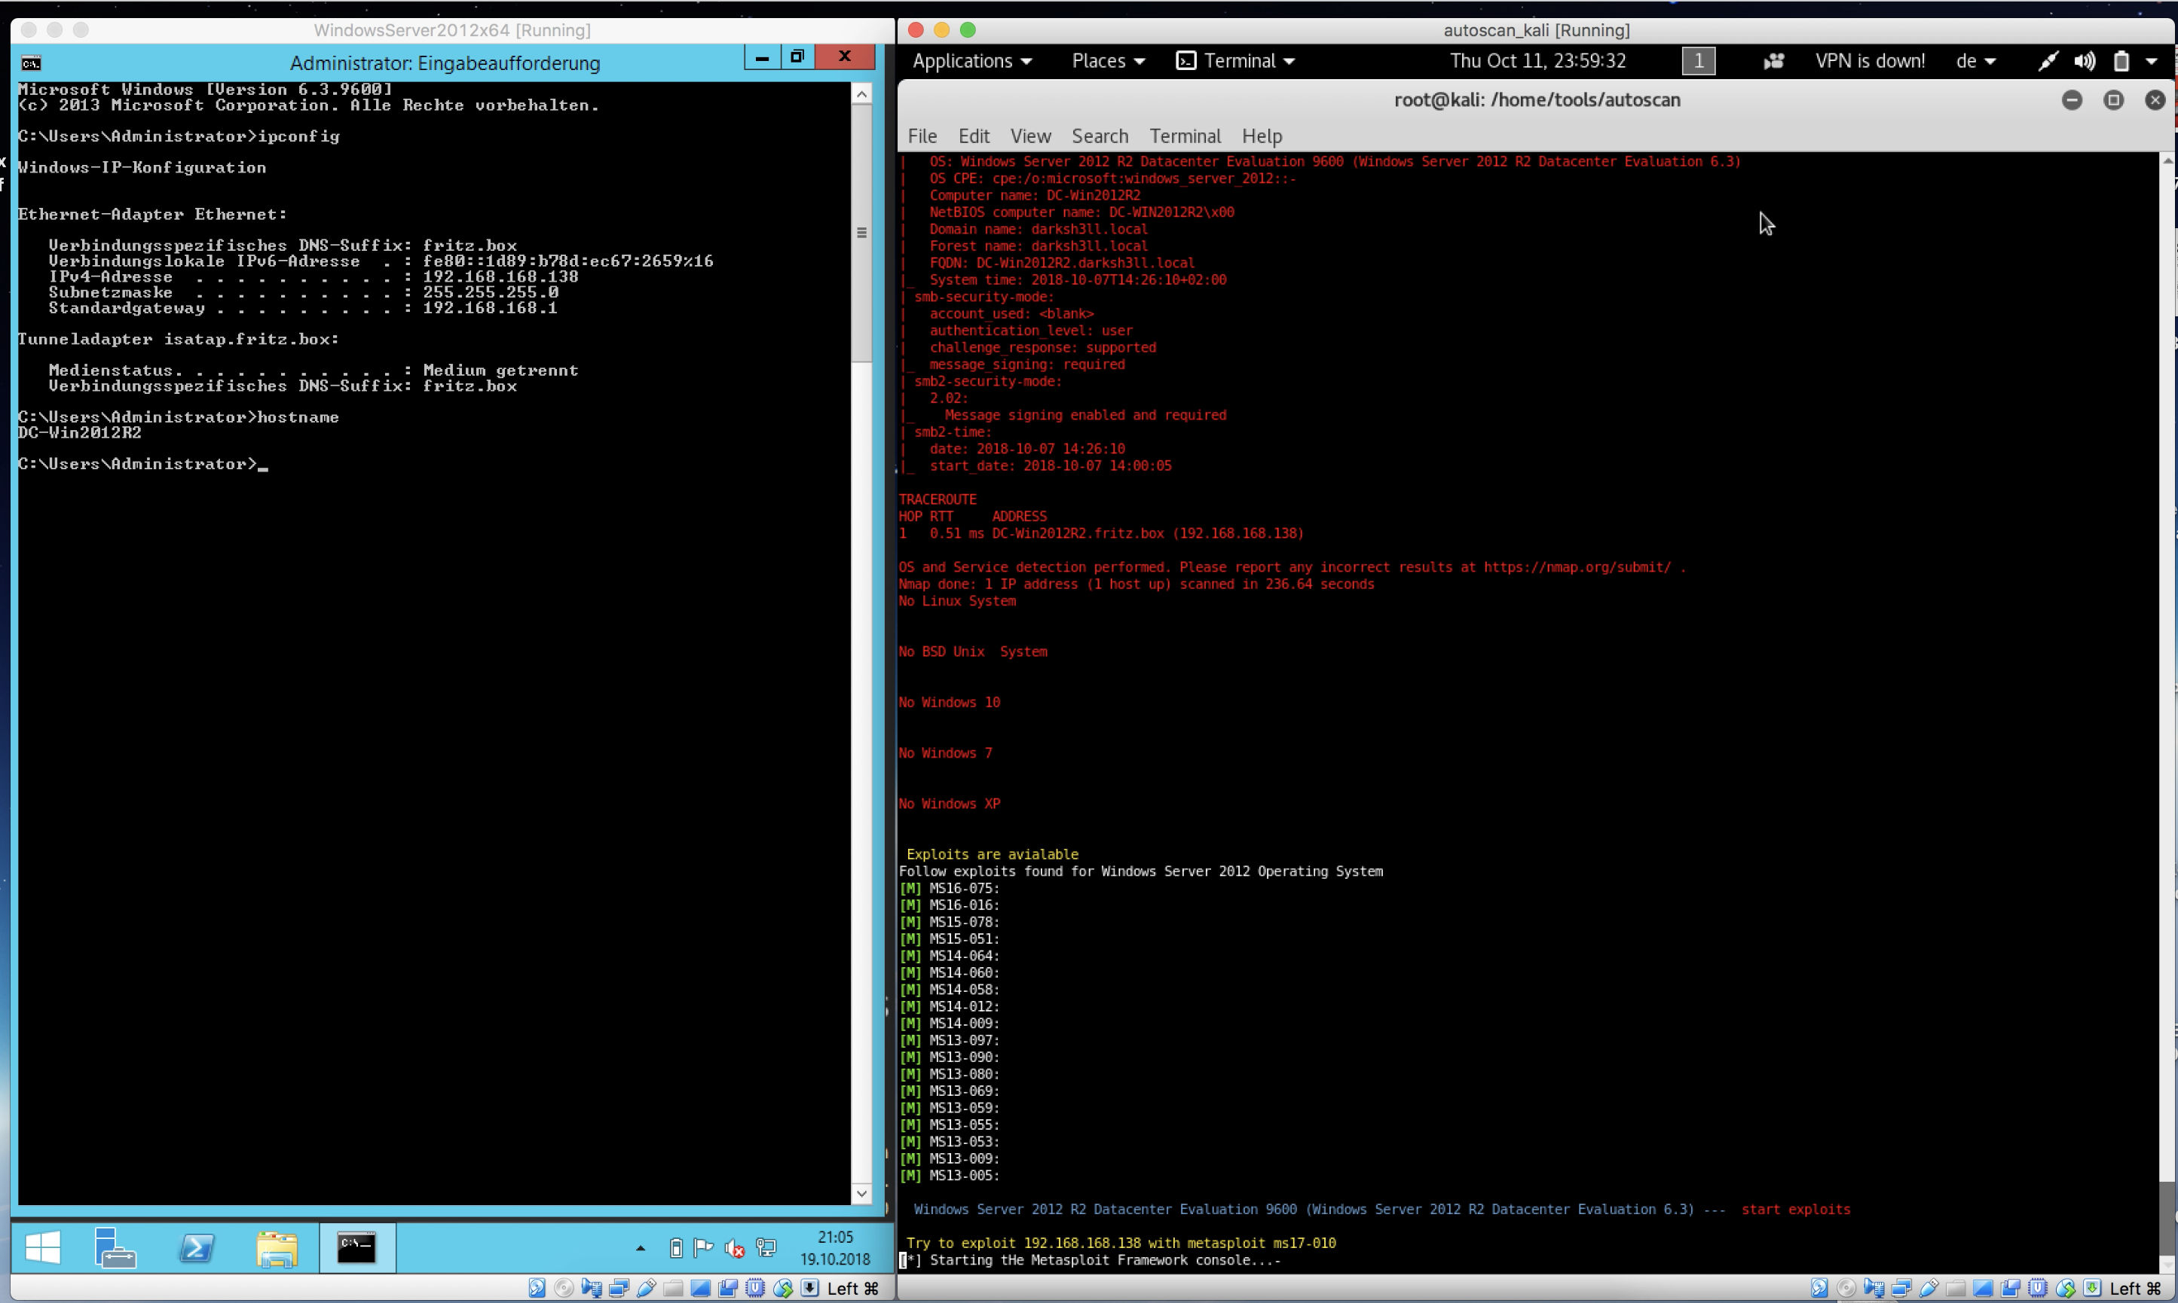The width and height of the screenshot is (2178, 1303).
Task: Launch Server Manager from Windows taskbar
Action: point(115,1248)
